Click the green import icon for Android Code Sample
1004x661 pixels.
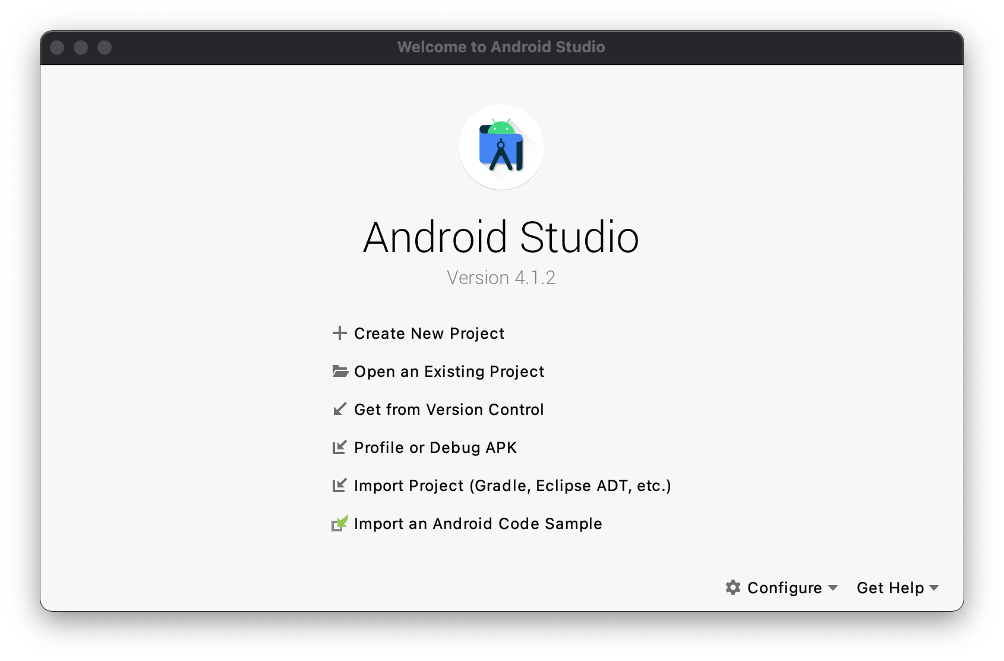[x=340, y=524]
